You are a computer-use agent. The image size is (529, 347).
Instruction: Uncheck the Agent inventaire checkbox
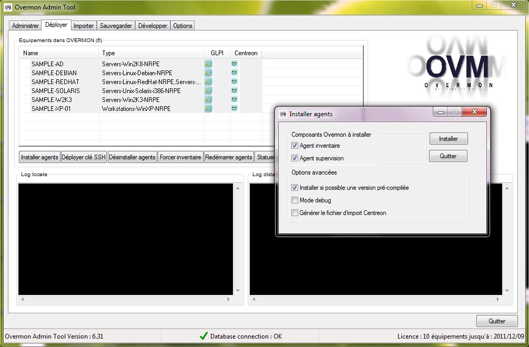294,145
